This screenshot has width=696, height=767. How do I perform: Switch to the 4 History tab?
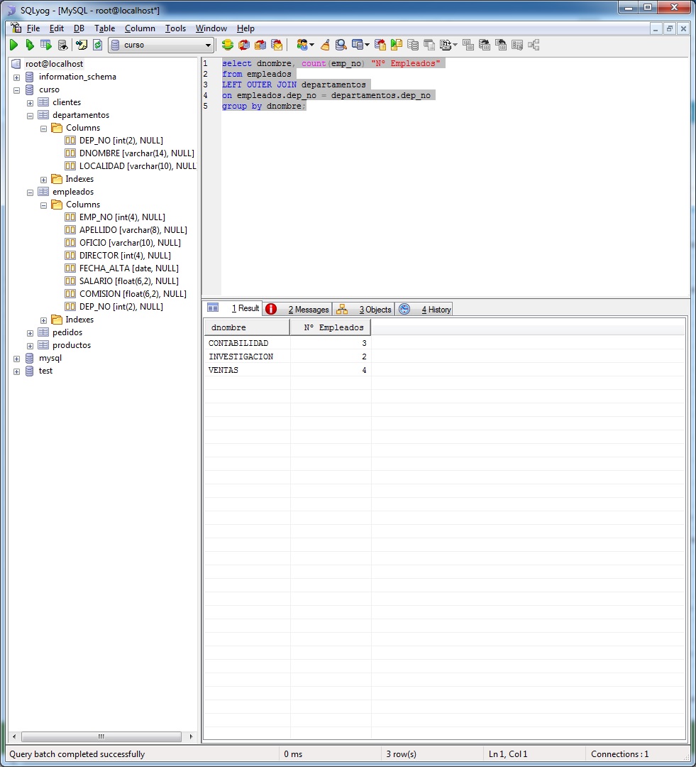click(x=424, y=309)
